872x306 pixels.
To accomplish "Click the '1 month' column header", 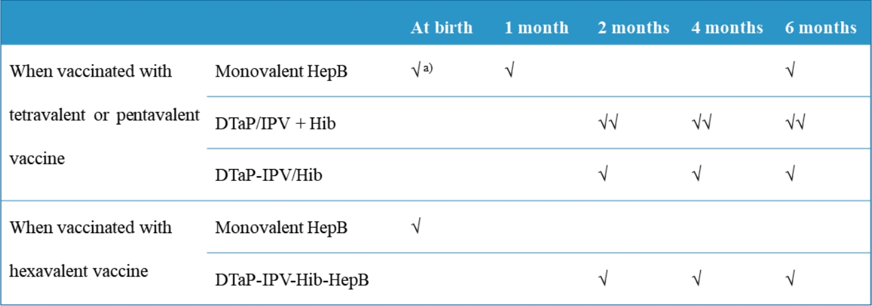I will [536, 28].
